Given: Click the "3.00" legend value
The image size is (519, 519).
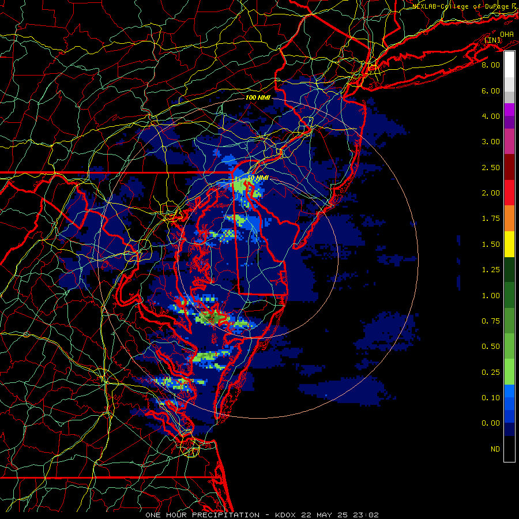Looking at the screenshot, I should 491,142.
